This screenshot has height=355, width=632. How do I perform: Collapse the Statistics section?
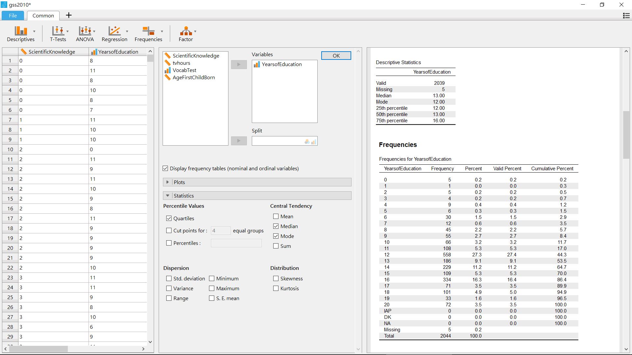tap(257, 196)
